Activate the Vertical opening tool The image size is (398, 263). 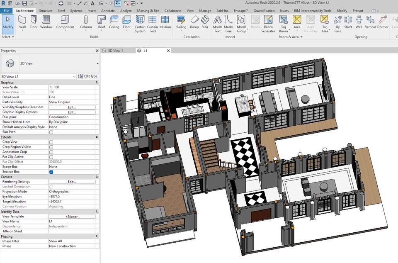[370, 22]
